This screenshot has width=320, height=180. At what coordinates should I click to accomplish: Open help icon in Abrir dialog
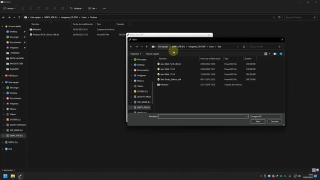pos(281,54)
